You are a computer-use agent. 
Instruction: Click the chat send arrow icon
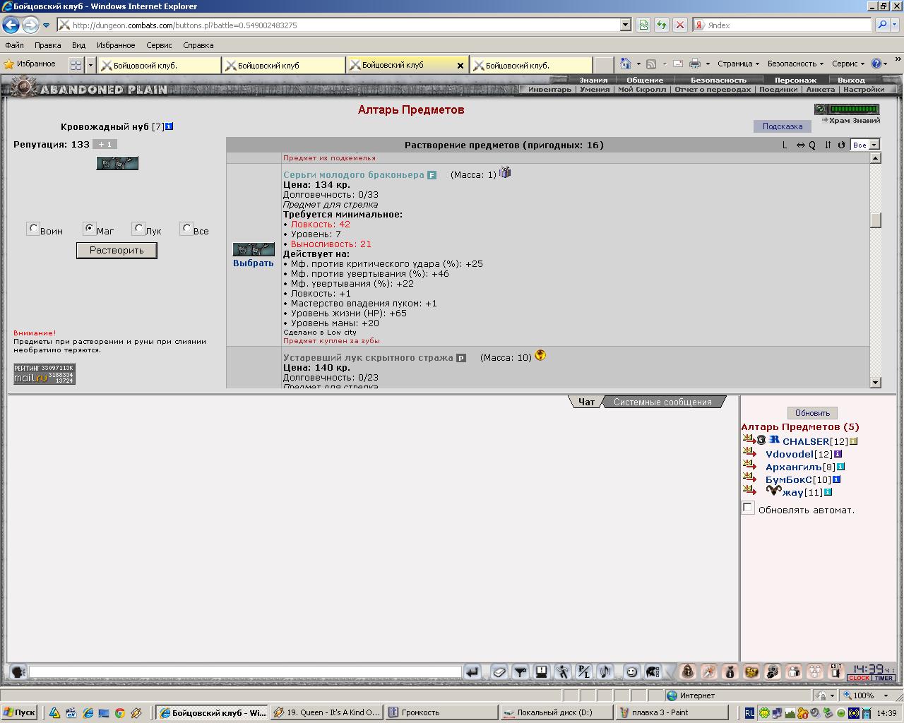tap(472, 671)
